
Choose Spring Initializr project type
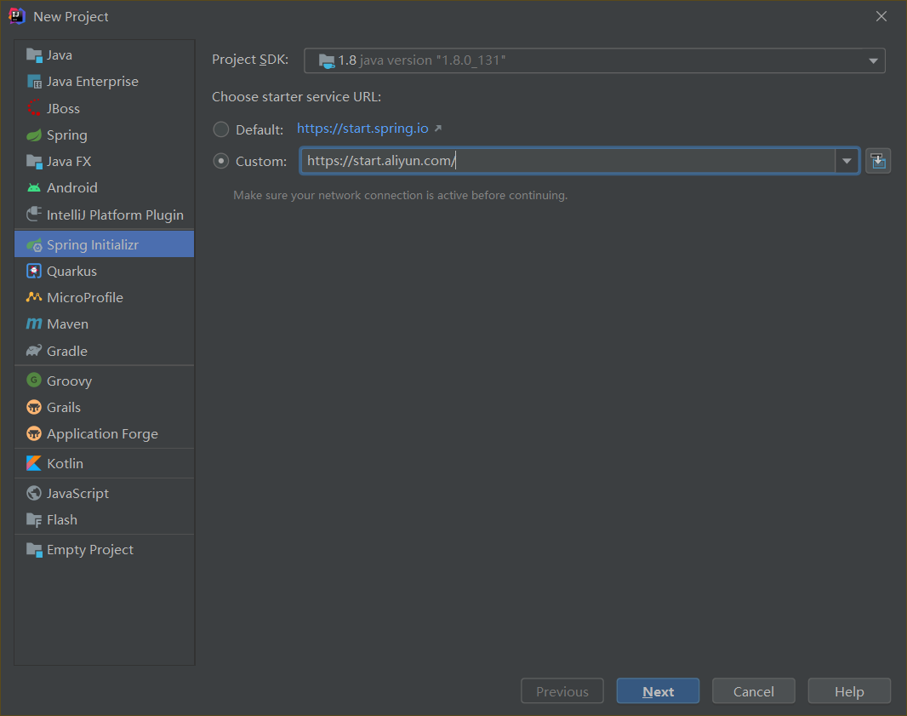[x=92, y=245]
